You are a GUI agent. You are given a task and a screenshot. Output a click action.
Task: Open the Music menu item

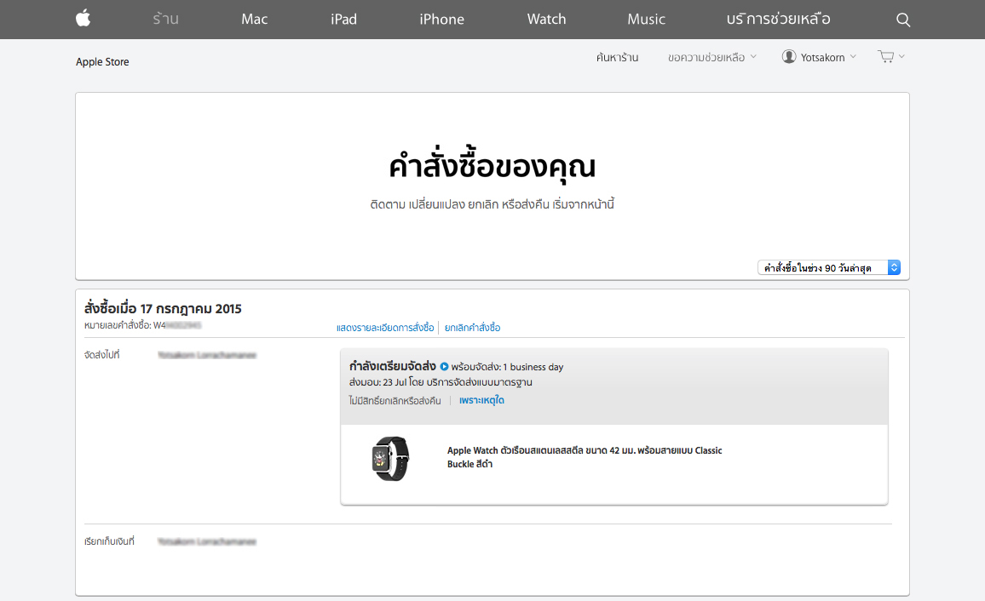[646, 19]
